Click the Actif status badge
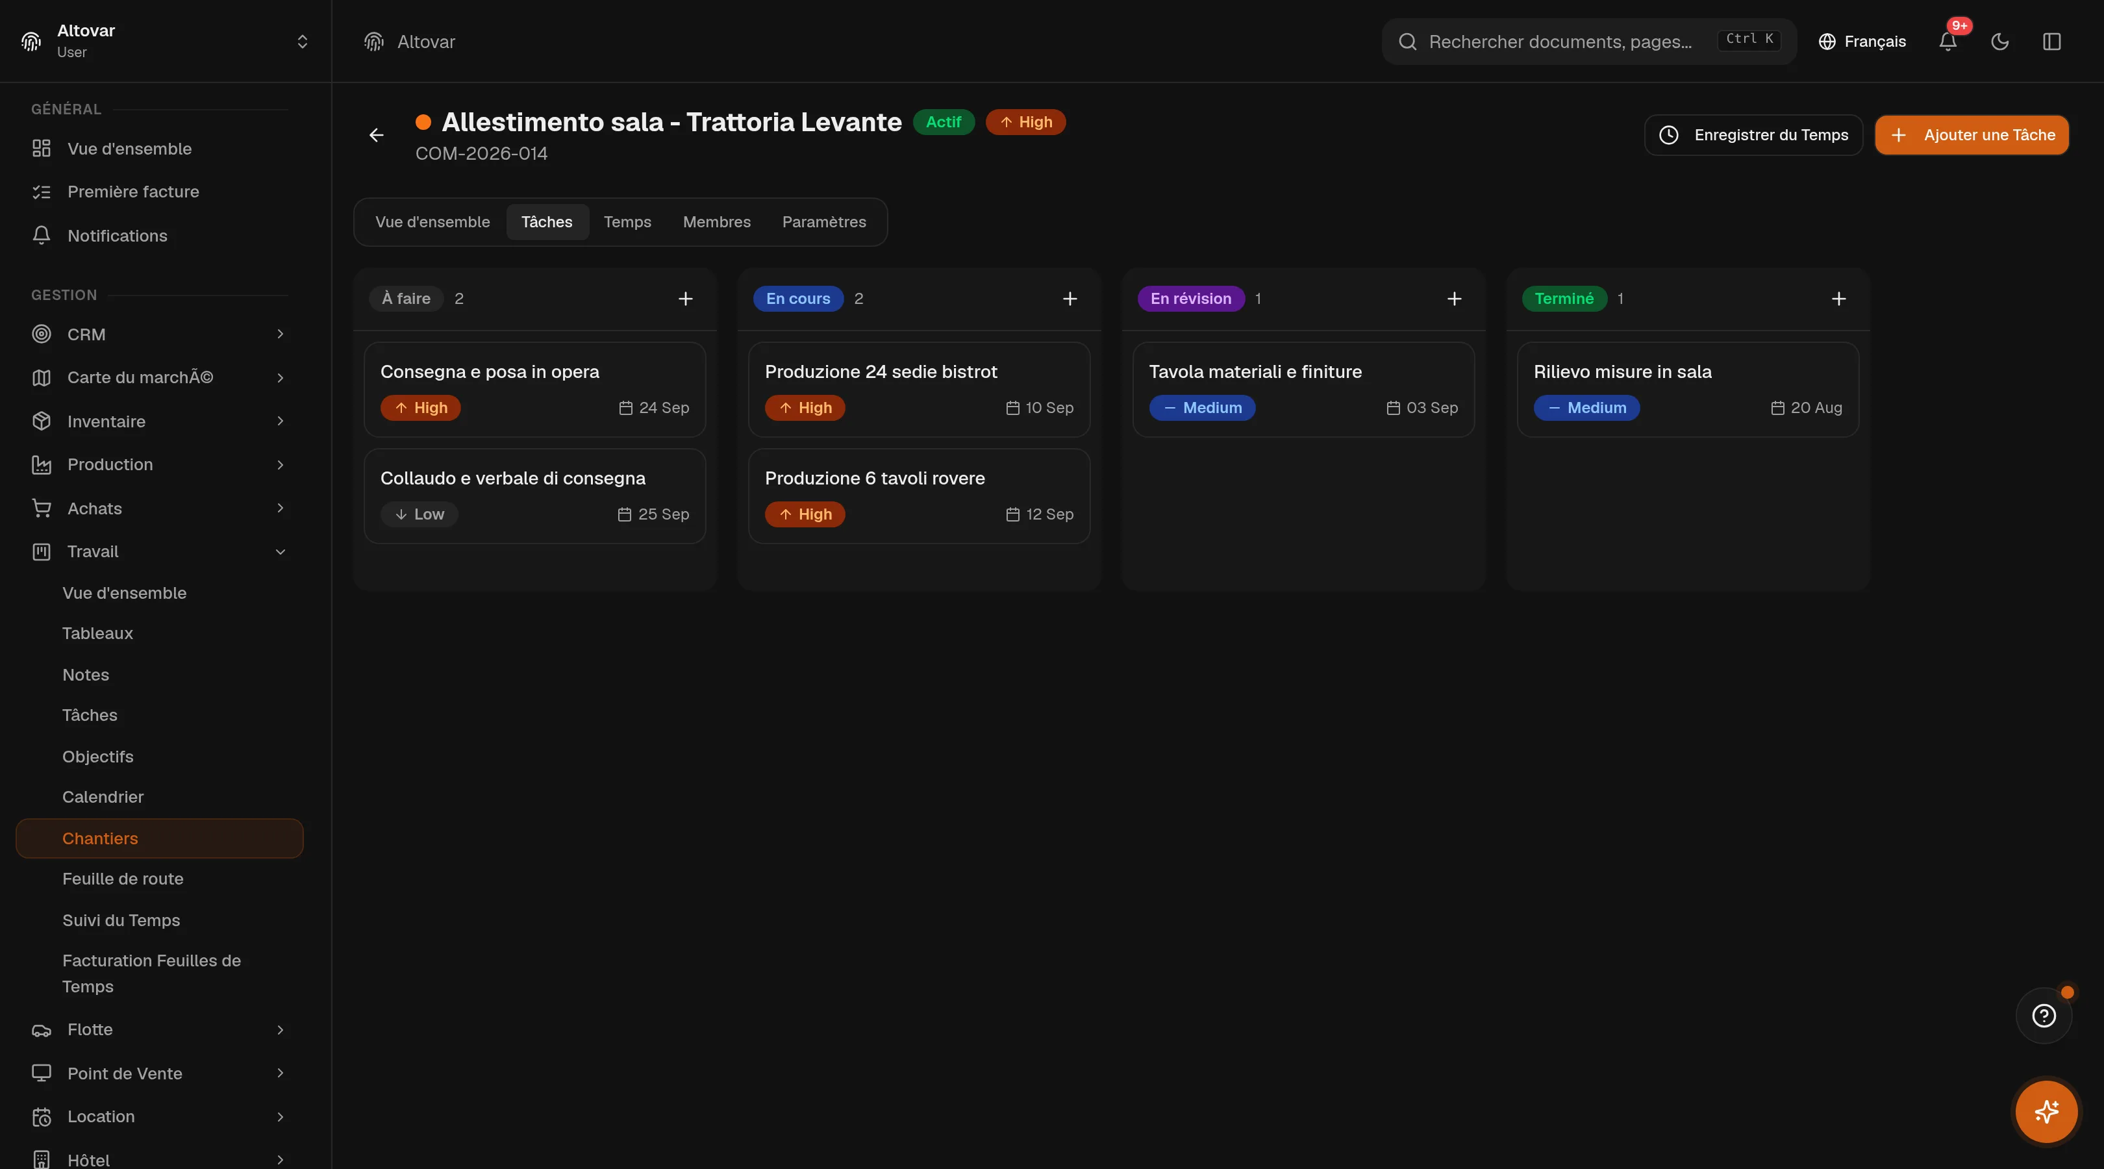Image resolution: width=2104 pixels, height=1169 pixels. [944, 121]
